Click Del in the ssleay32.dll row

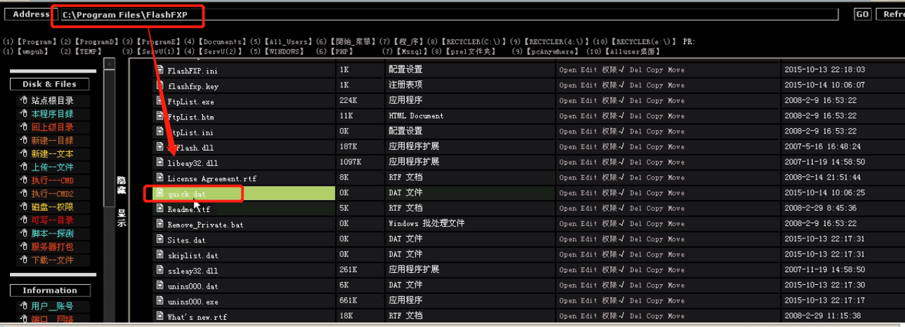pos(635,270)
